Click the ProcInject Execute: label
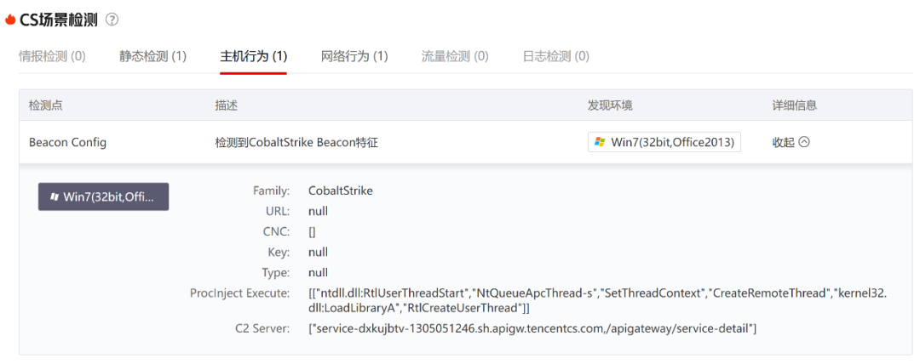Screen dimensions: 920x364 240,293
